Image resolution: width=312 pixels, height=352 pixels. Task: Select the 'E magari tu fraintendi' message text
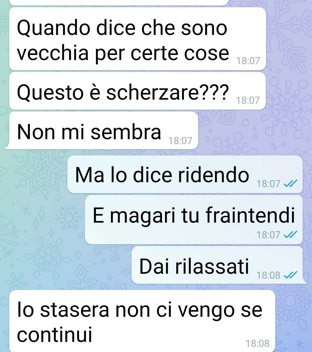[194, 215]
